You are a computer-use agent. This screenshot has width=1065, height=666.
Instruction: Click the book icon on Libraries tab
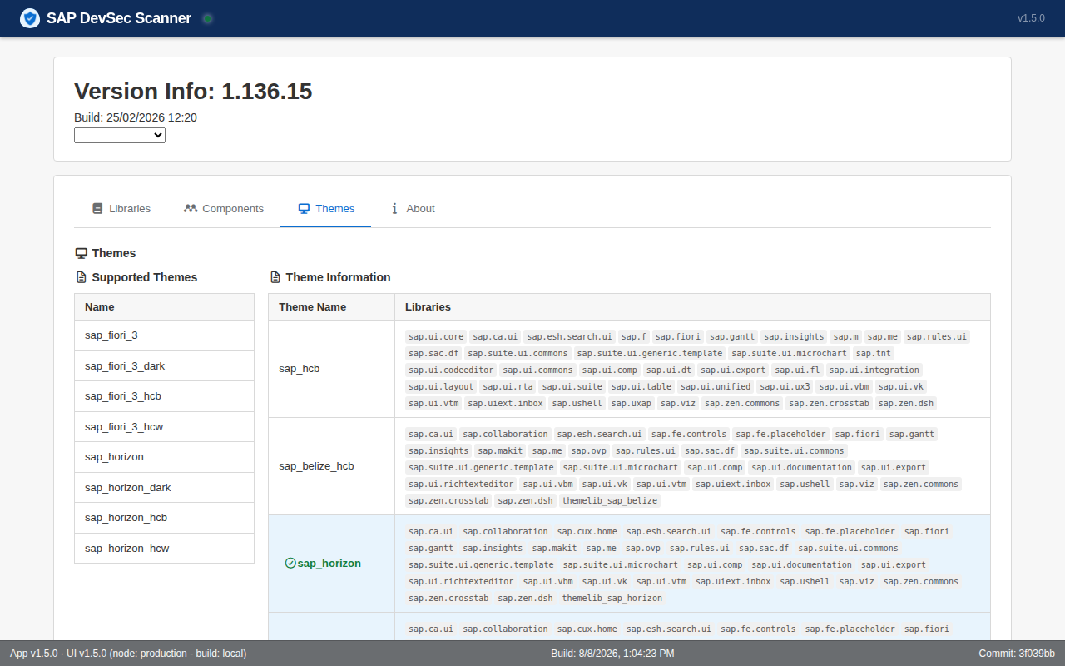(97, 209)
